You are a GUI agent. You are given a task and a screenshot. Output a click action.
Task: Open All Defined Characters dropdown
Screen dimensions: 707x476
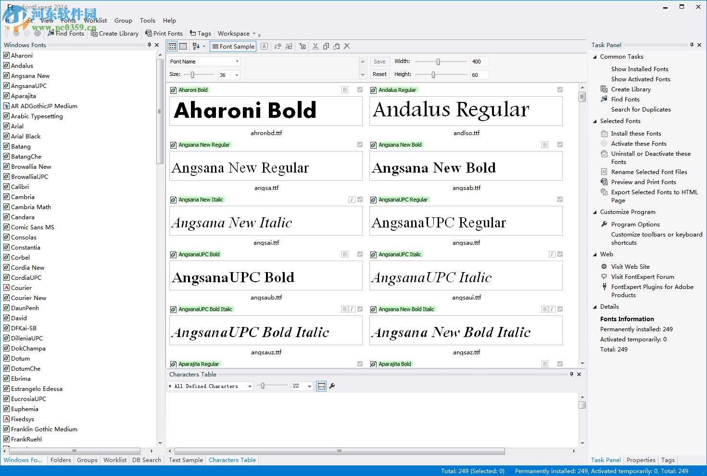(249, 386)
